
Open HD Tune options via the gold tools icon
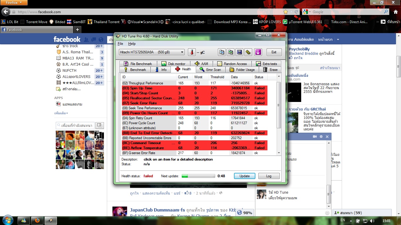tap(248, 52)
